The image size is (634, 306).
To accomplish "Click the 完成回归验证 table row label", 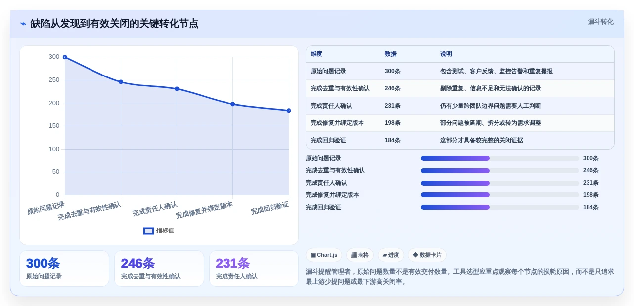I will (328, 140).
